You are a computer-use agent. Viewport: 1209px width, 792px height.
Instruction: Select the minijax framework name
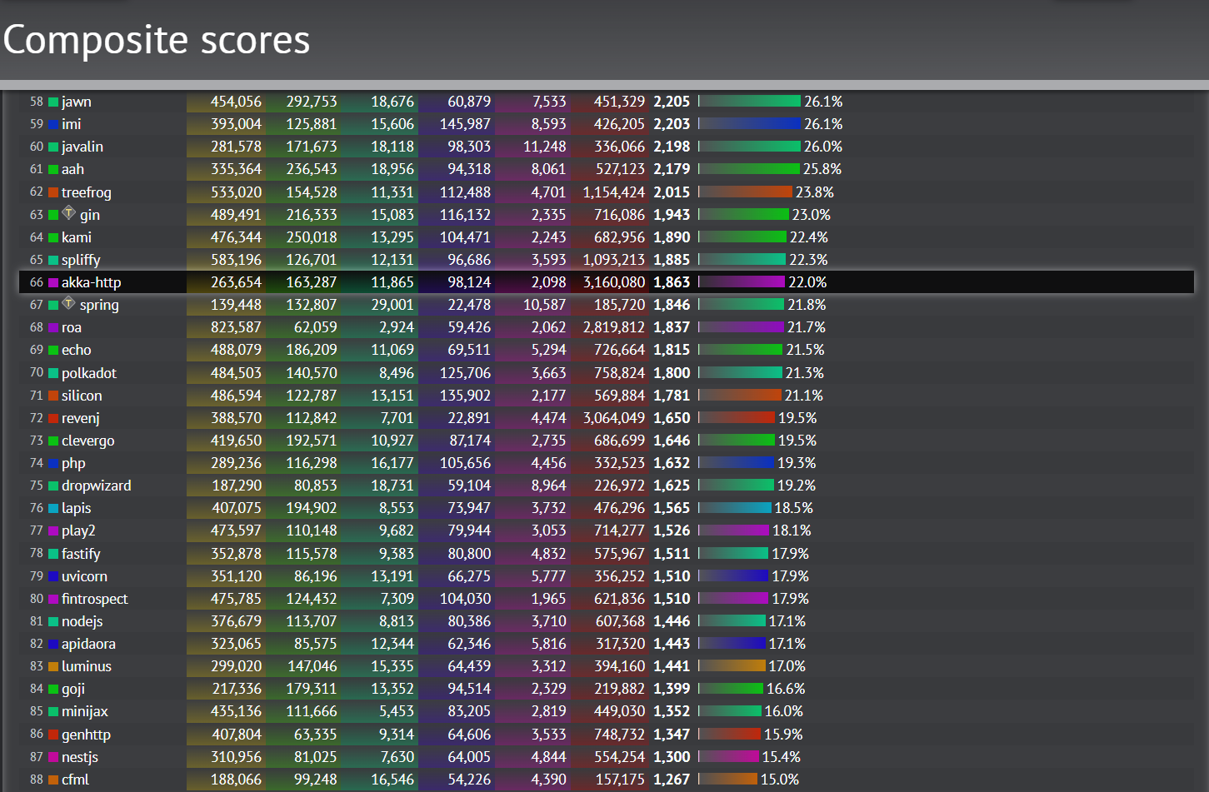pos(85,711)
